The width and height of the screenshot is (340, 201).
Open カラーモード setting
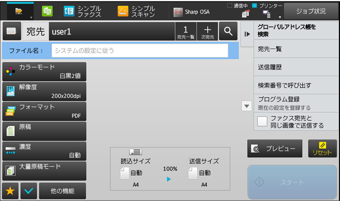tap(44, 72)
